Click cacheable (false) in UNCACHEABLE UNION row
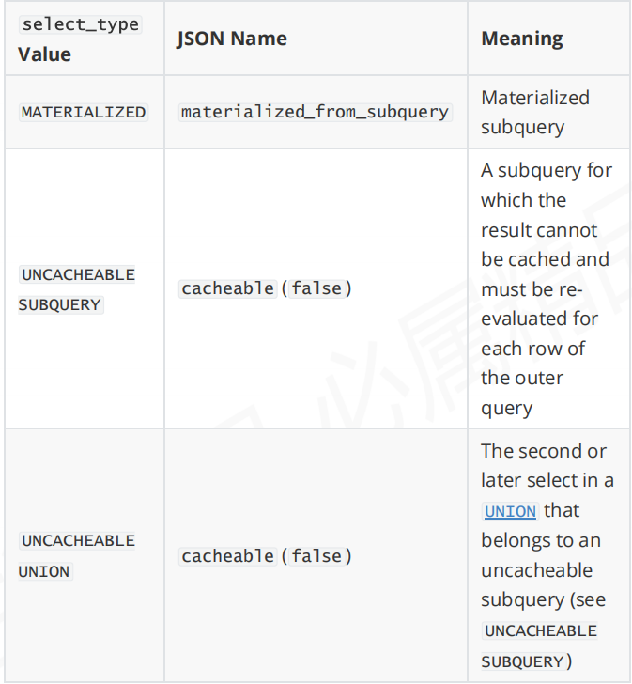Screen dimensions: 632x684 [x=266, y=556]
